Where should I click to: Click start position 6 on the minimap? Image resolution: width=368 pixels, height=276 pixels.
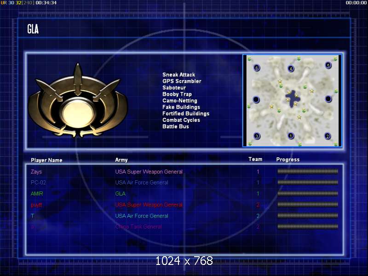point(257,68)
